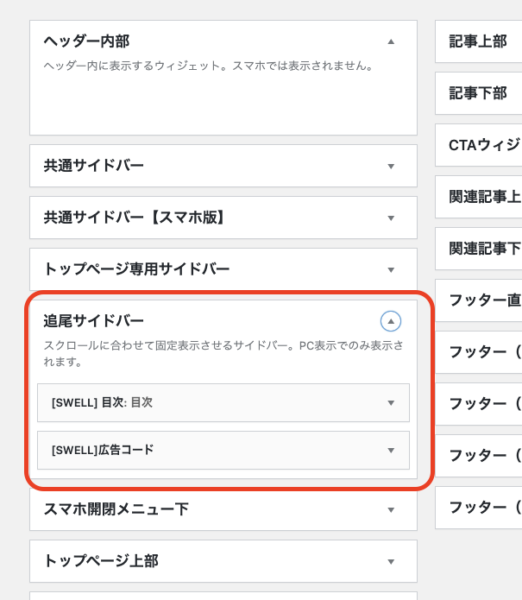Expand 共通サイドバー【スマホ版】 arrow
This screenshot has height=600, width=522.
pos(391,218)
